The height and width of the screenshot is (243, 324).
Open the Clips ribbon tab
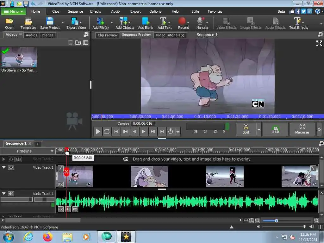tap(56, 11)
